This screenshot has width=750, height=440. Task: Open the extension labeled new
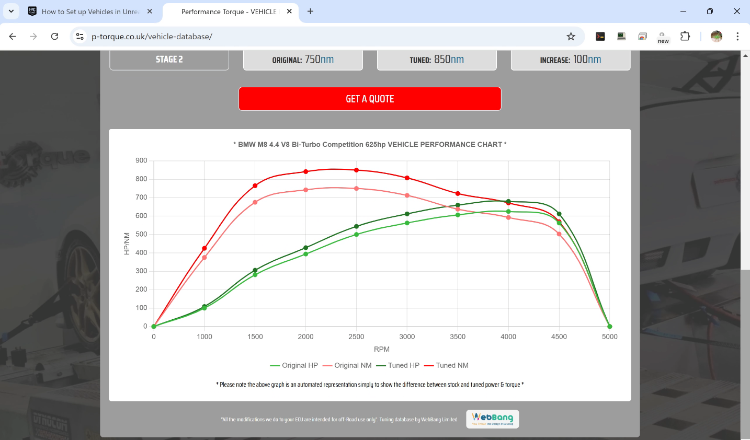pyautogui.click(x=663, y=37)
